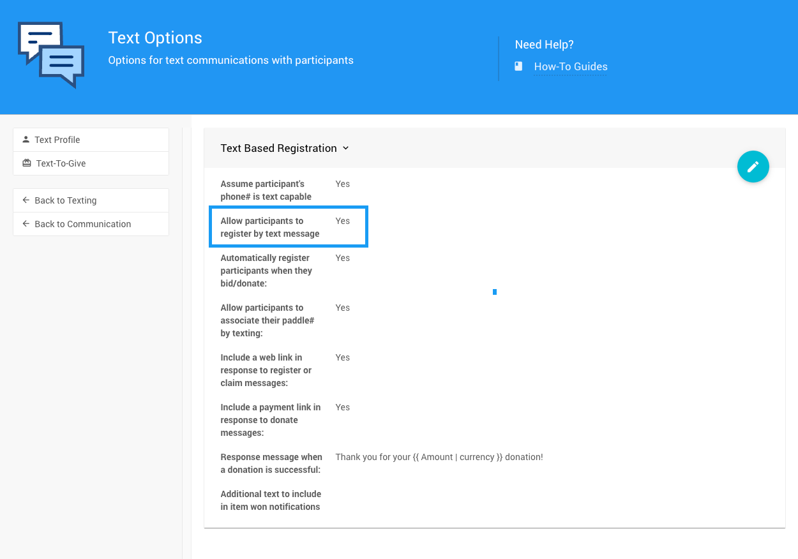The height and width of the screenshot is (559, 798).
Task: Click the left arrow beside Back to Communication
Action: (x=26, y=224)
